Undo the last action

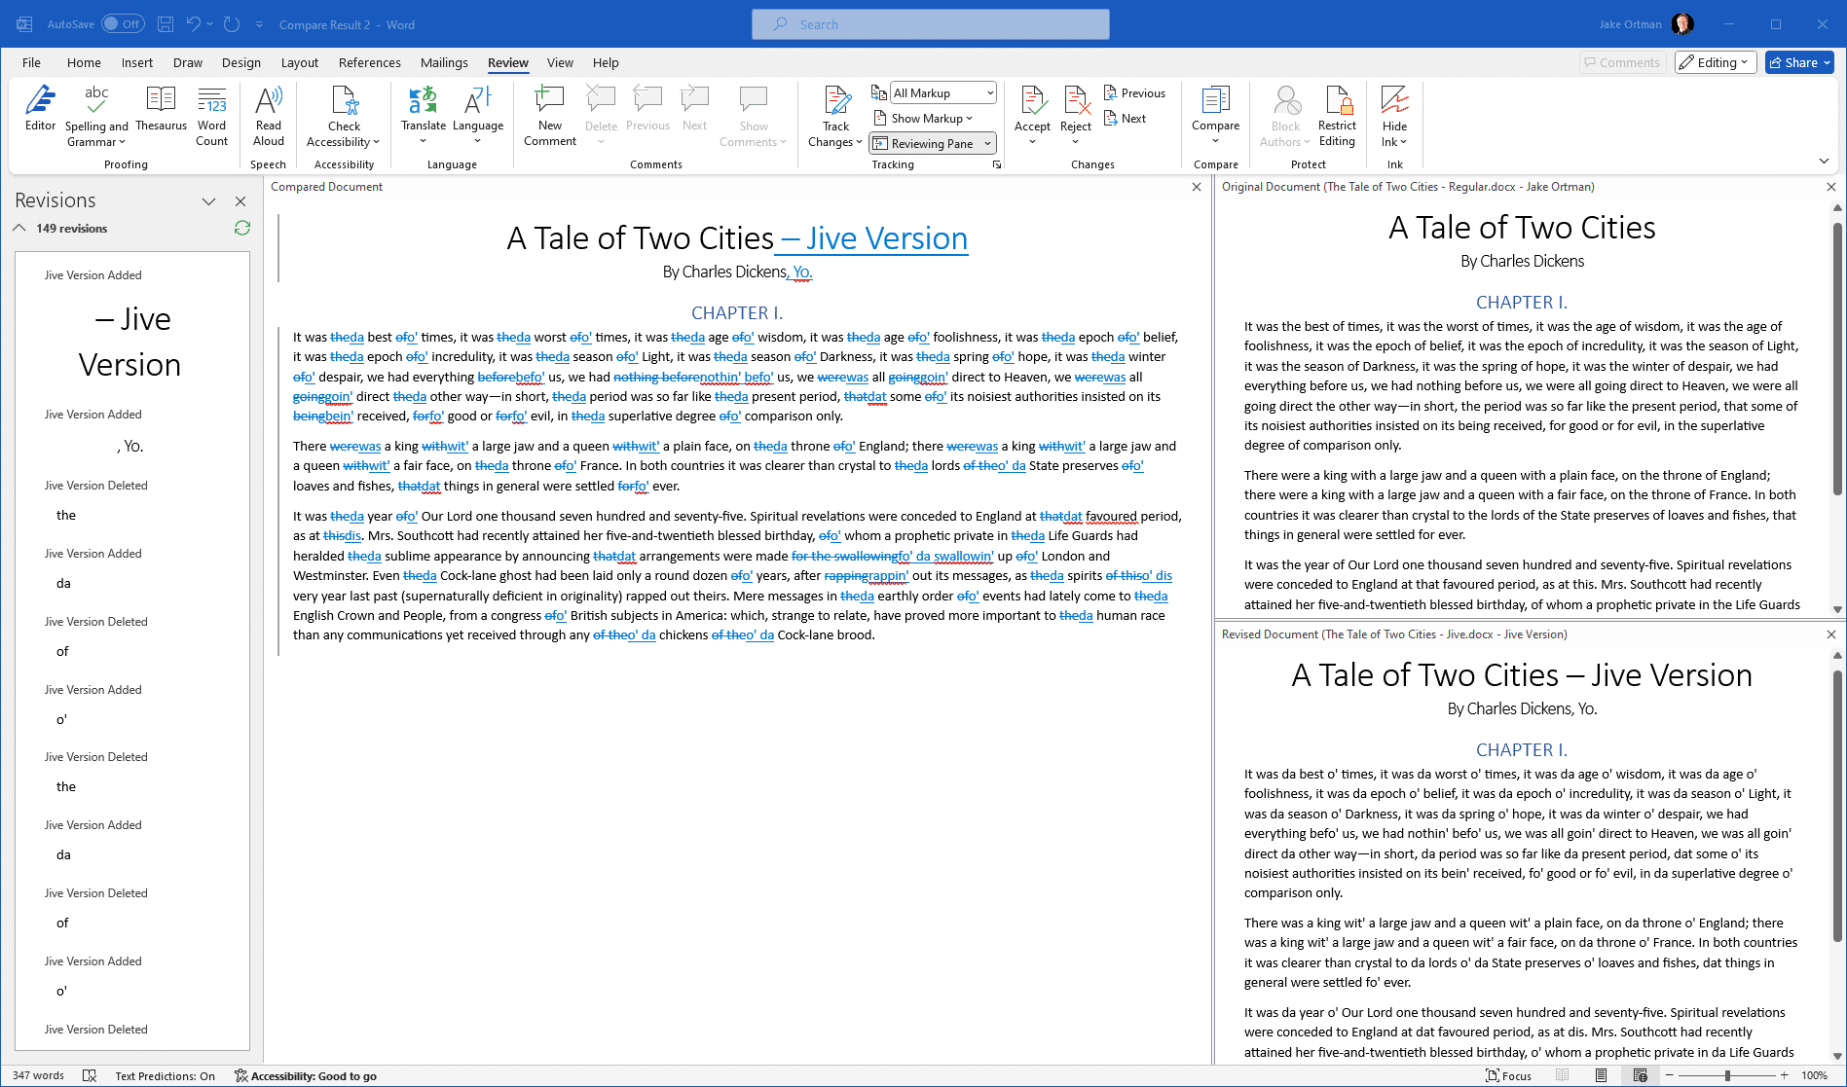point(194,24)
